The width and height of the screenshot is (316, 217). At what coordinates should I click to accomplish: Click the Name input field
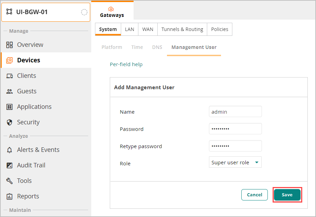point(235,112)
